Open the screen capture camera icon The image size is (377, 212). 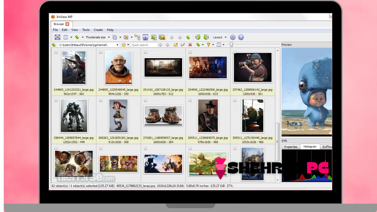pos(145,37)
